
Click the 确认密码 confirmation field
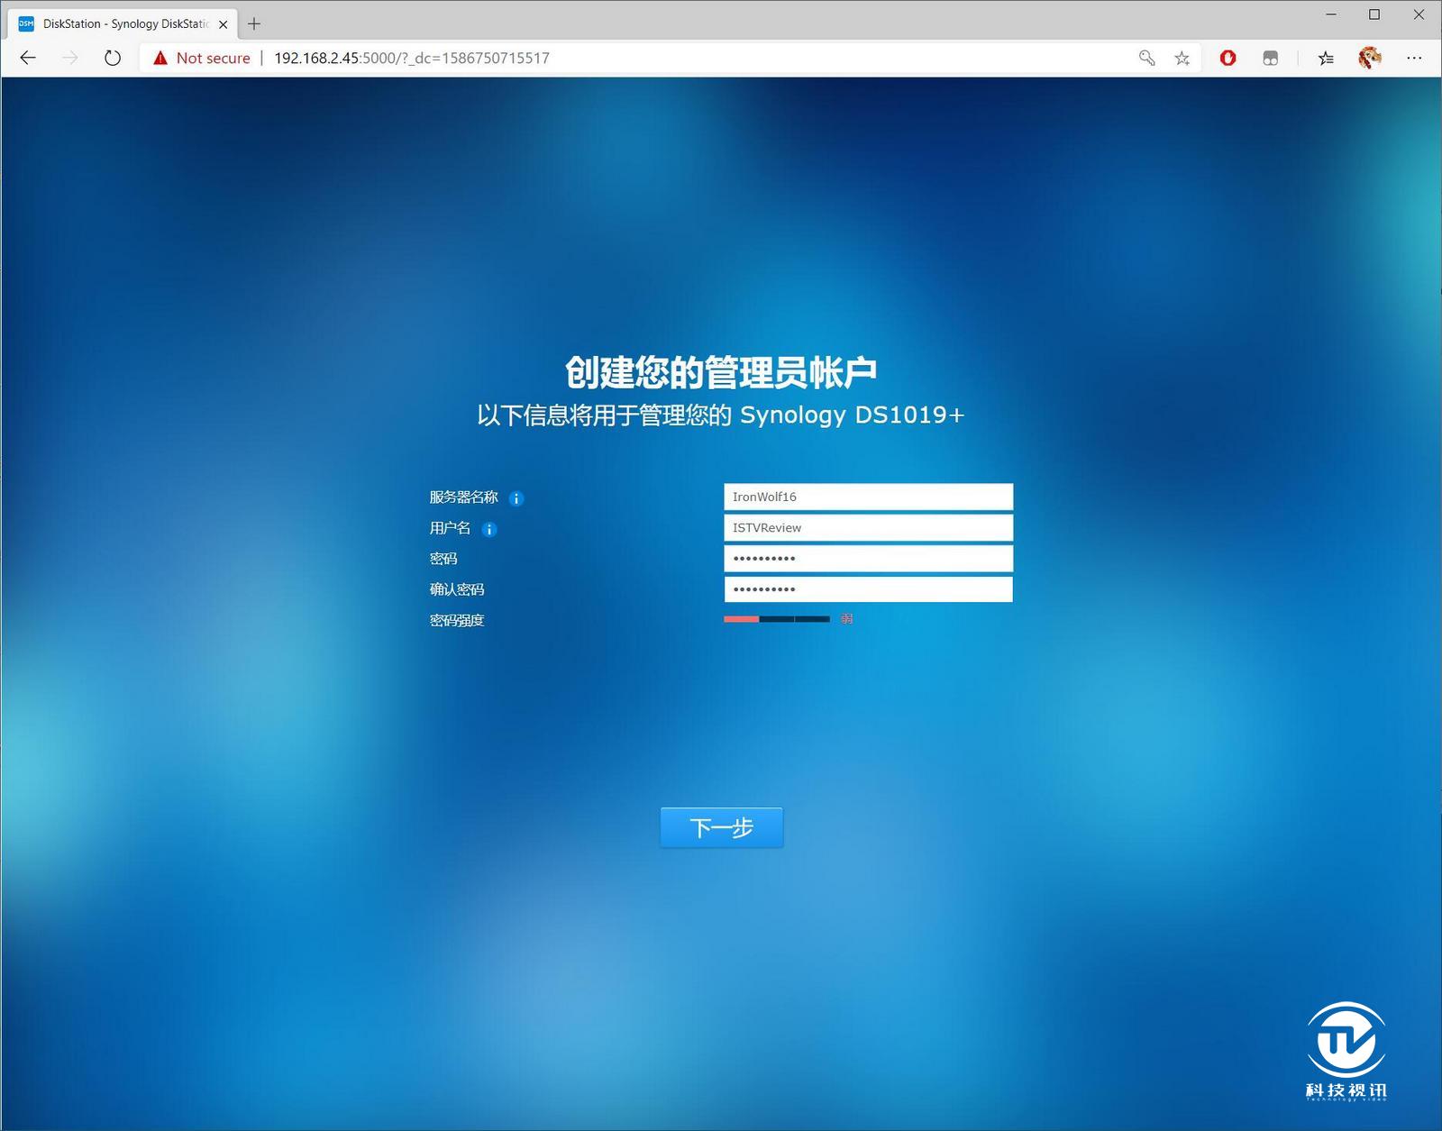coord(868,588)
